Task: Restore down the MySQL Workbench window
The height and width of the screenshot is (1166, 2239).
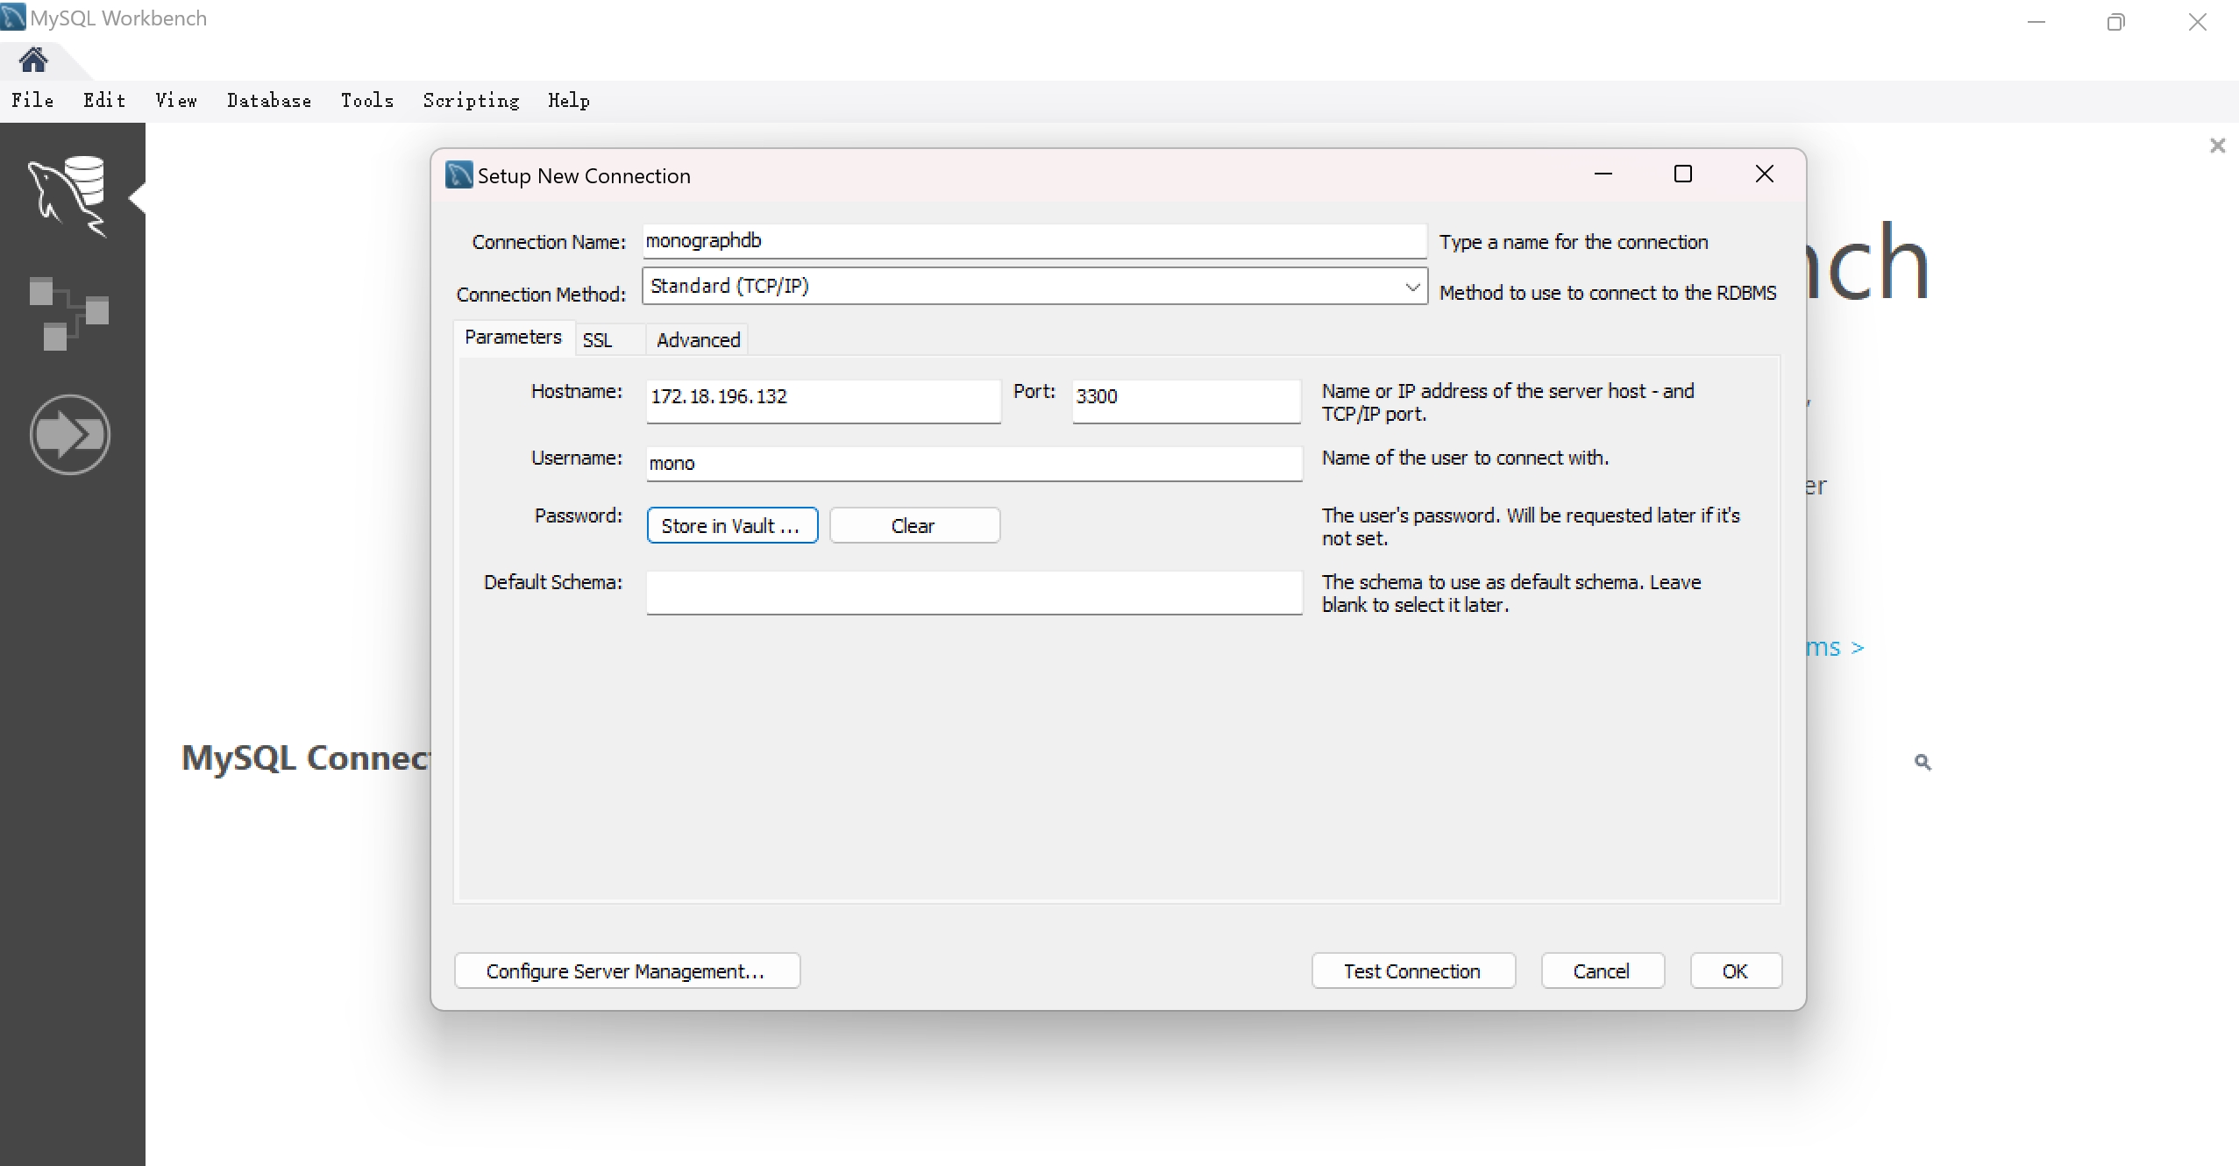Action: tap(2115, 22)
